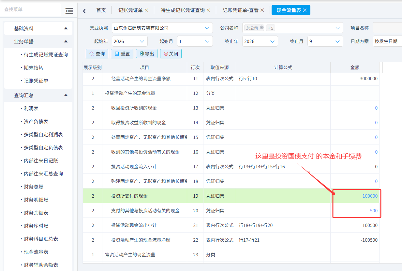
Task: Collapse the 基础资料 menu section
Action: pos(66,28)
